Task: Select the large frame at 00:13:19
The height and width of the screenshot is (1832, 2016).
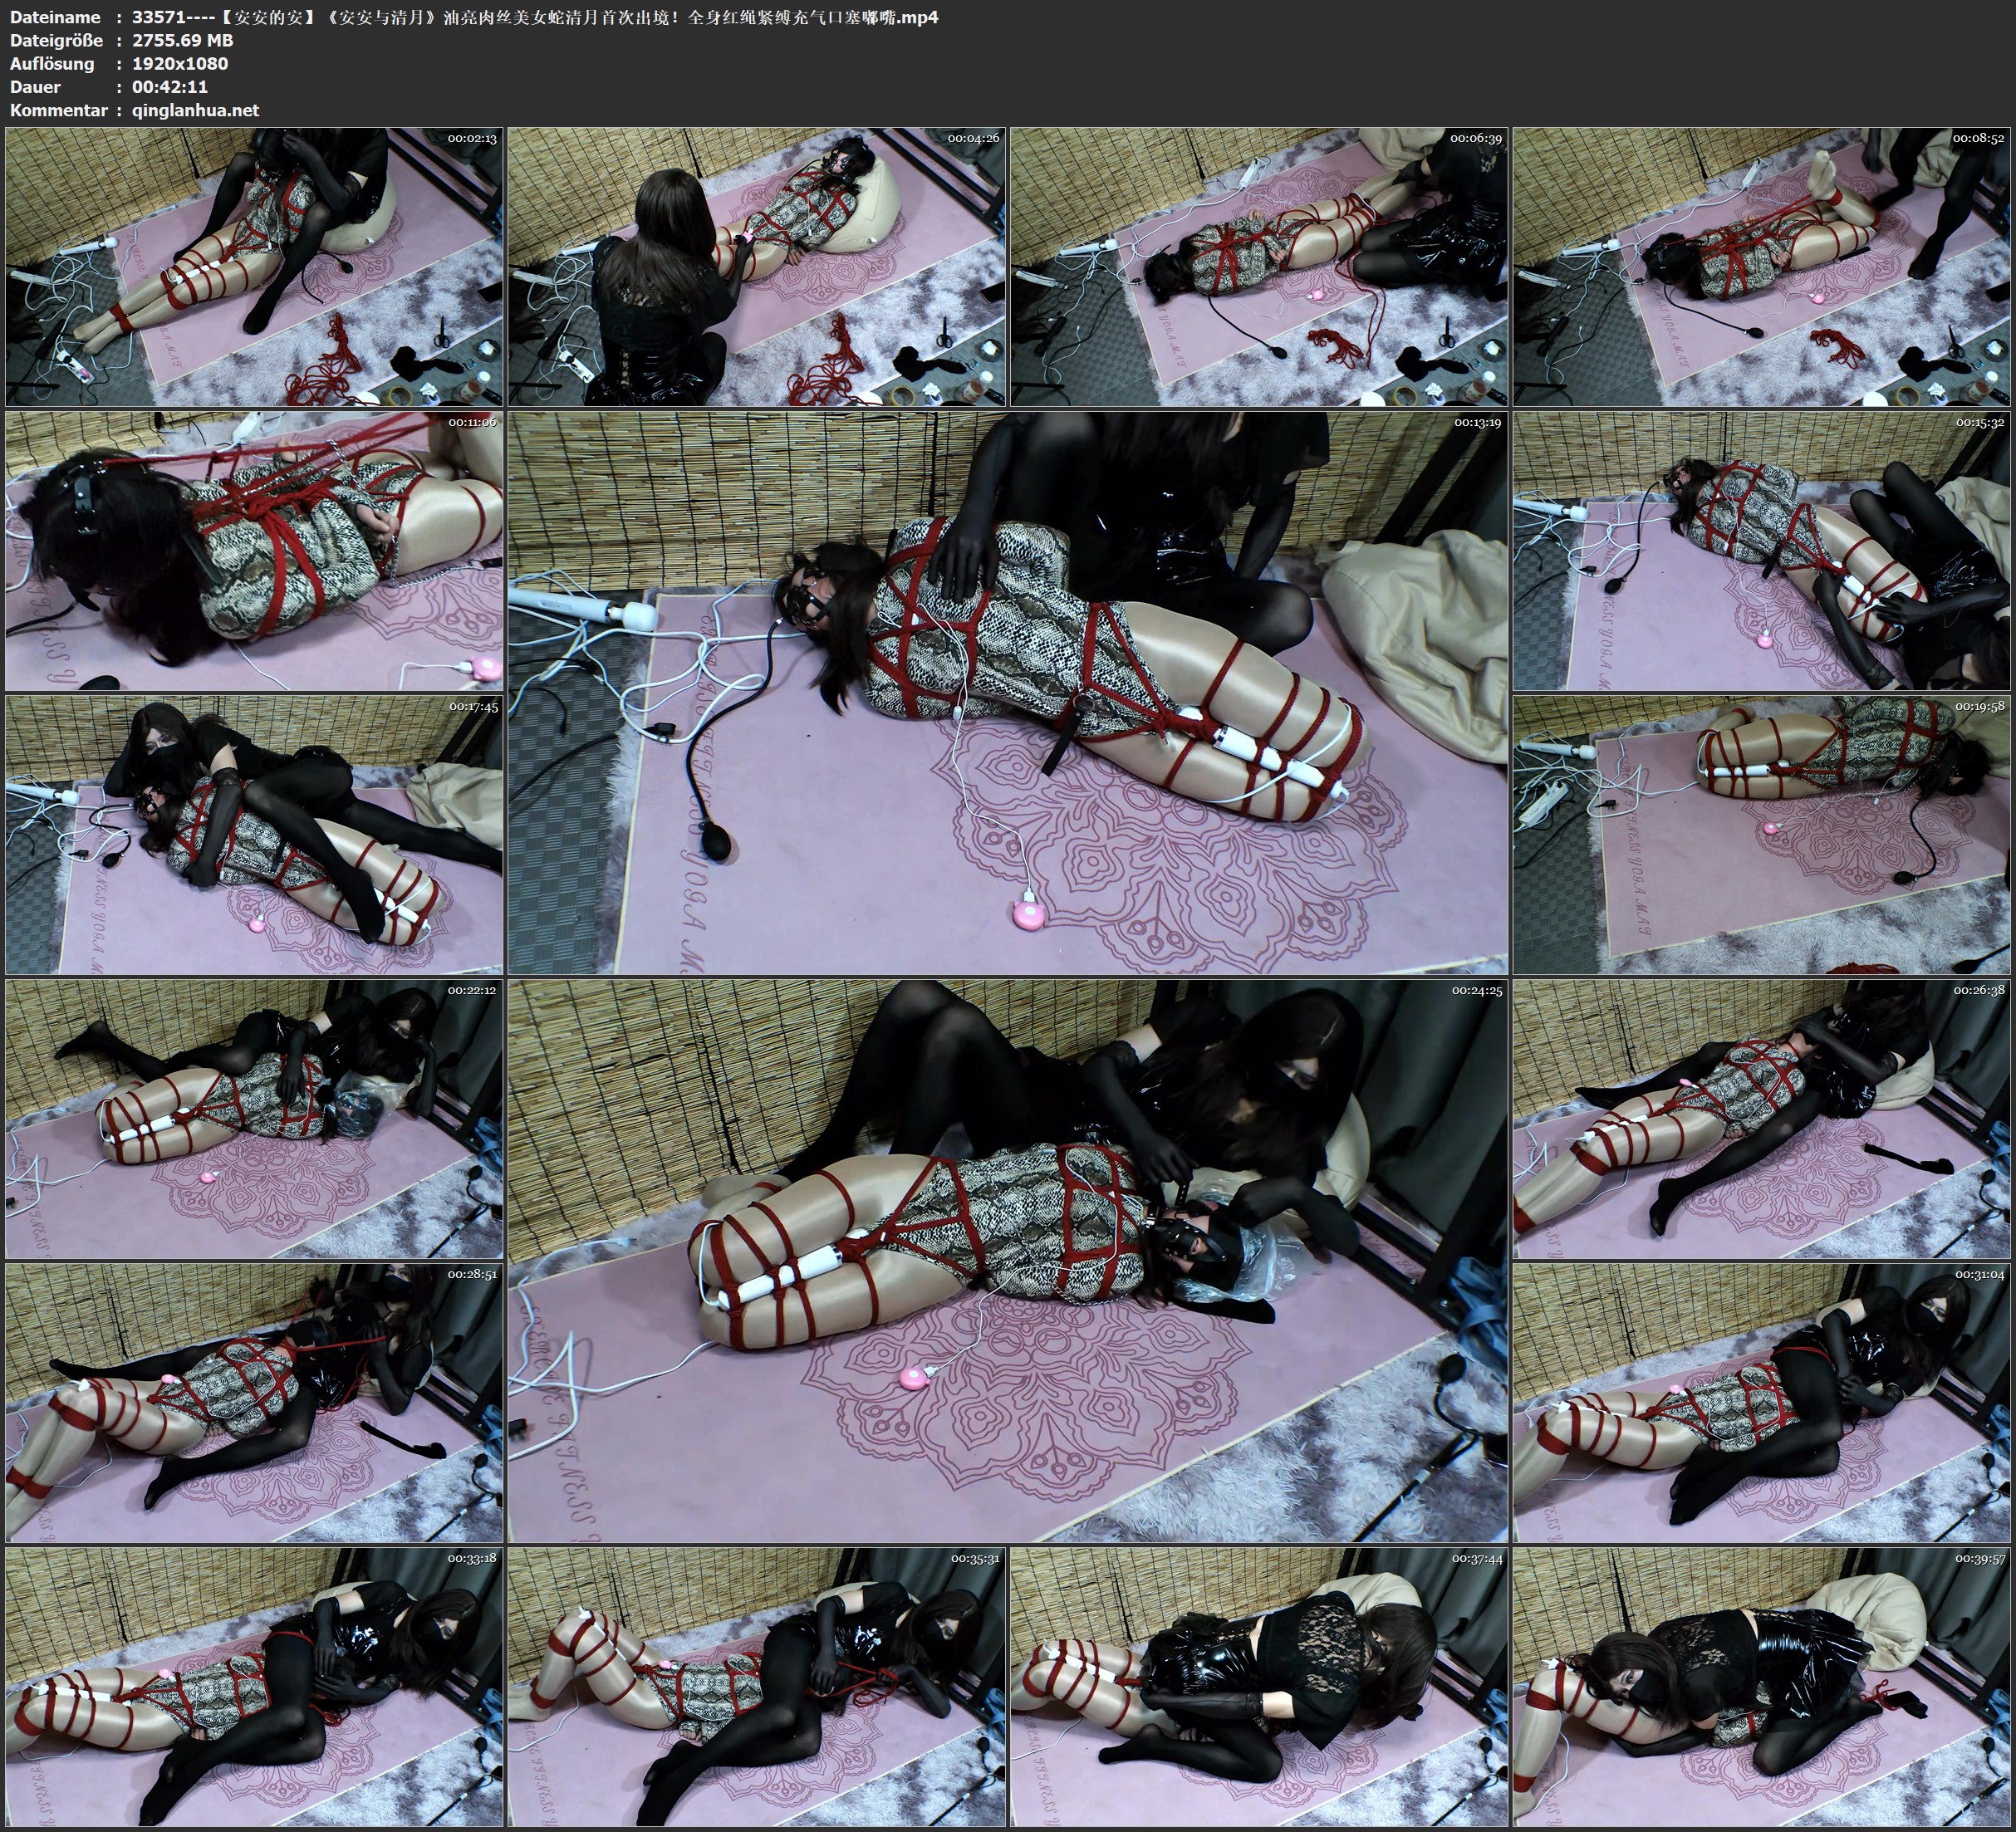Action: pos(1008,692)
